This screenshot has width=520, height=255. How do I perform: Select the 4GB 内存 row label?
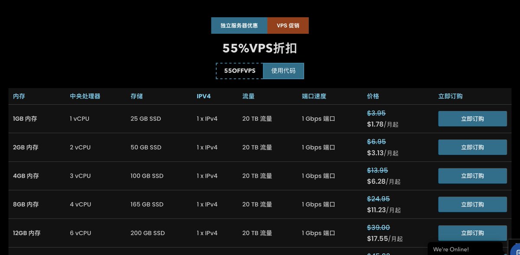(x=26, y=176)
